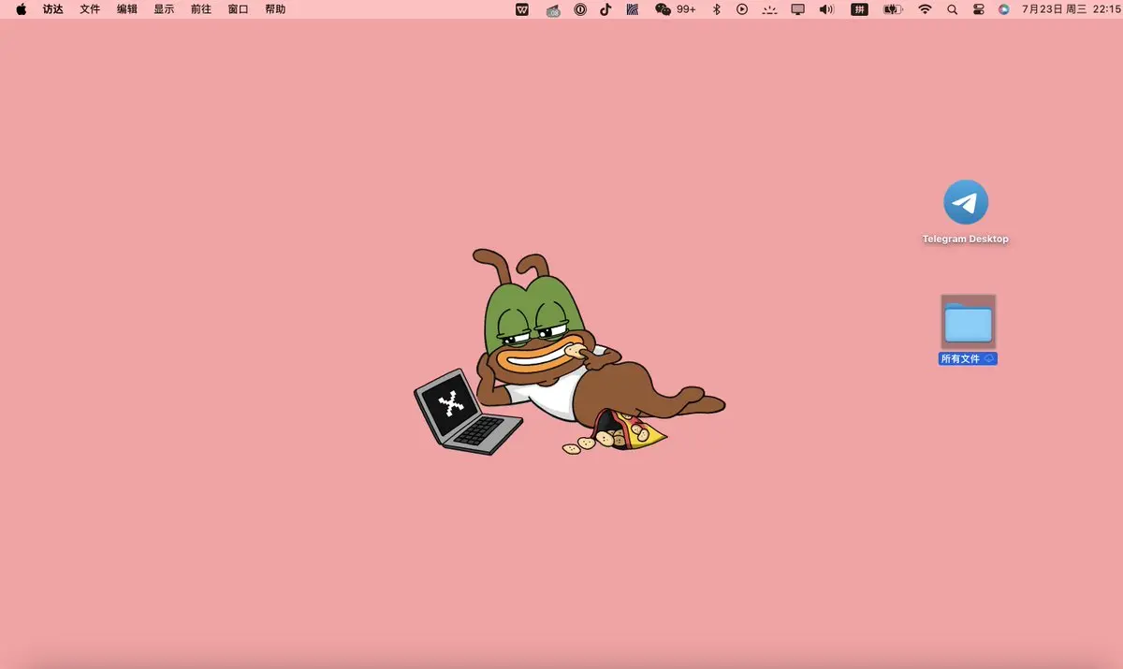Open WeChat from the menu bar icon
1123x669 pixels.
point(664,9)
